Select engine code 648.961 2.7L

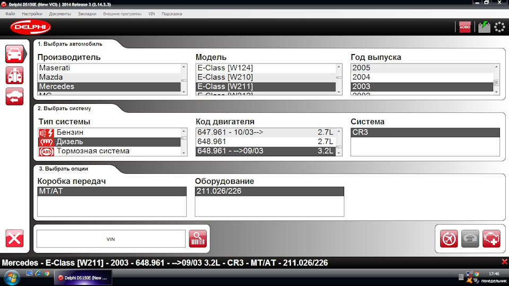tap(266, 142)
